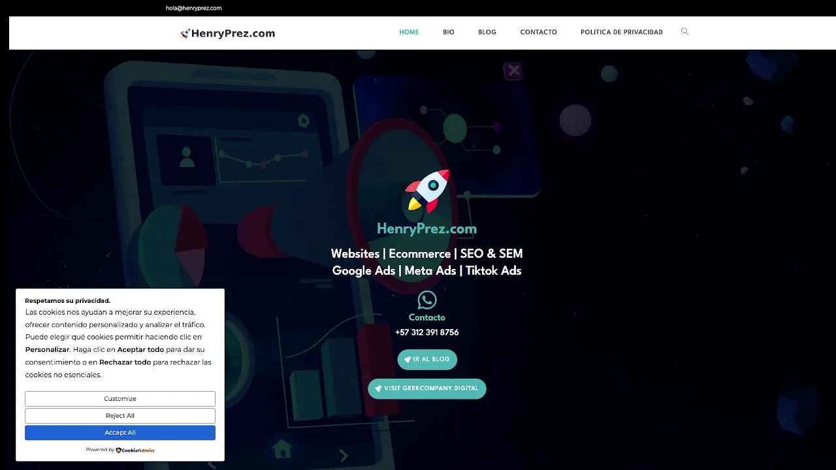Open the CookieAdmin powered-by link

135,450
